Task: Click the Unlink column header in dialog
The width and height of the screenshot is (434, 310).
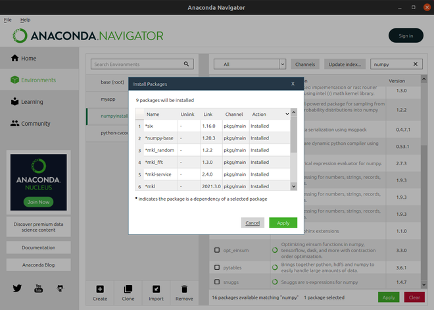Action: tap(187, 114)
